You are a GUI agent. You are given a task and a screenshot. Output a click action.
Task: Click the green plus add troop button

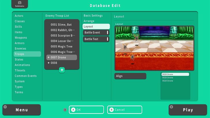point(62,70)
